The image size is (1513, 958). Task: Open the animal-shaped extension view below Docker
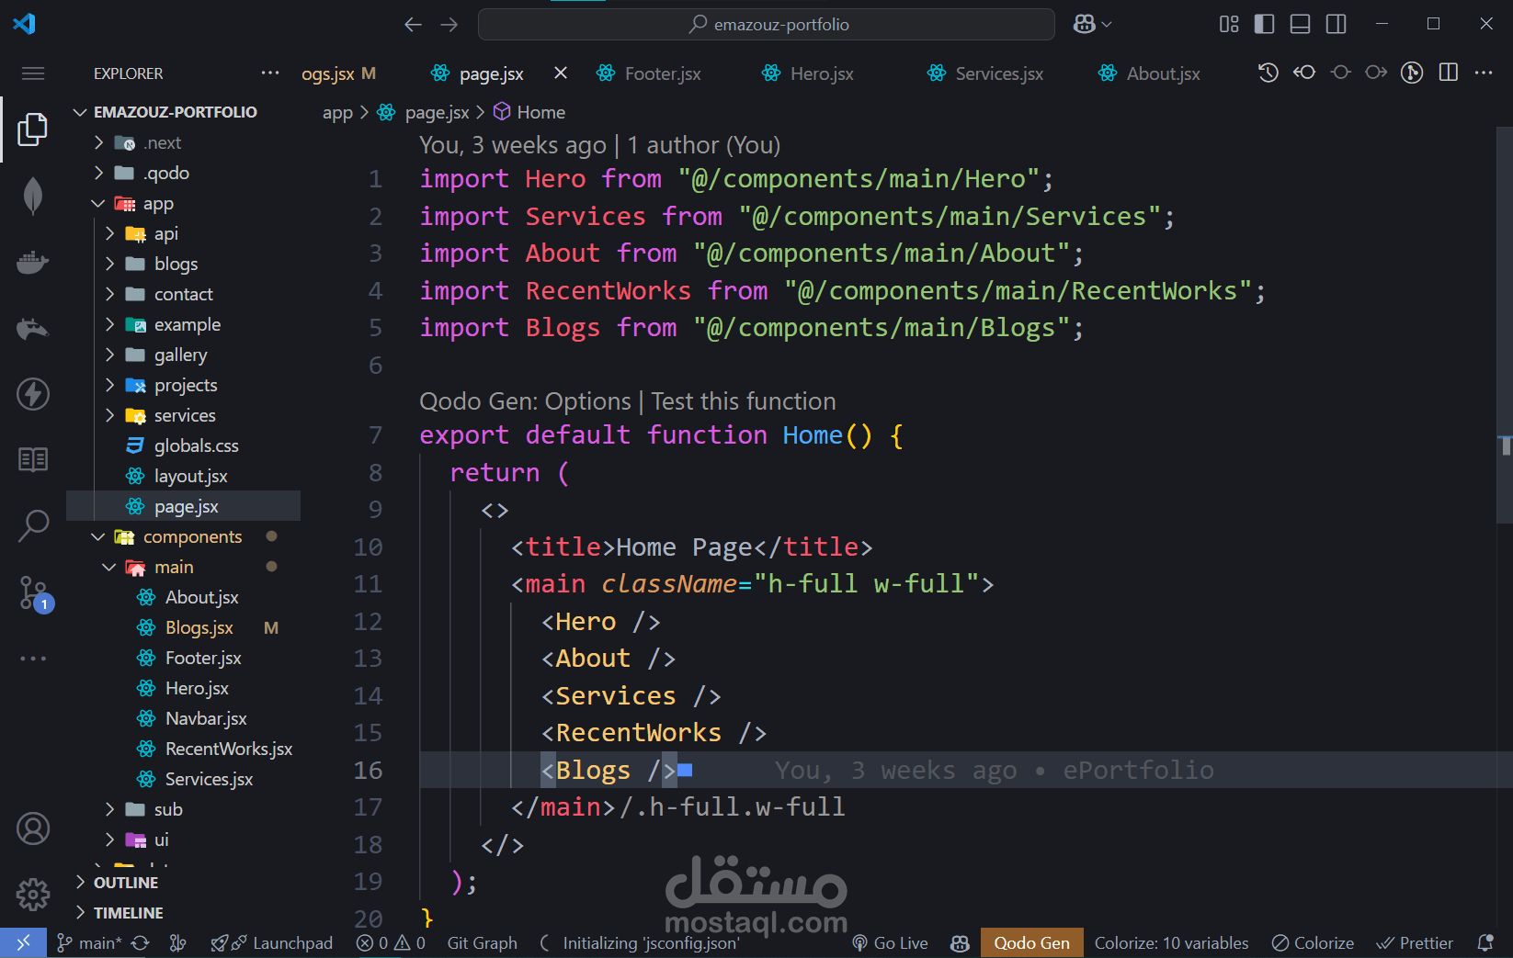pyautogui.click(x=33, y=328)
